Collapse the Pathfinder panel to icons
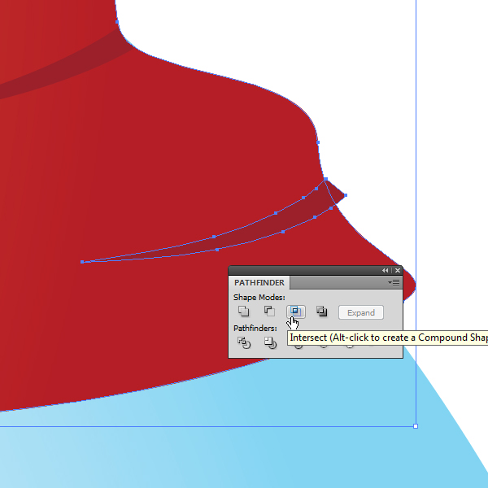The image size is (488, 488). pyautogui.click(x=386, y=271)
